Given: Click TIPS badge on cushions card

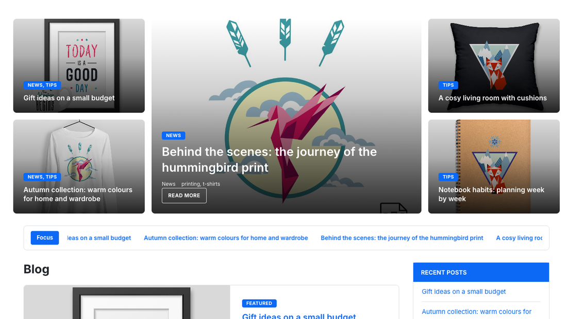Looking at the screenshot, I should [x=448, y=85].
